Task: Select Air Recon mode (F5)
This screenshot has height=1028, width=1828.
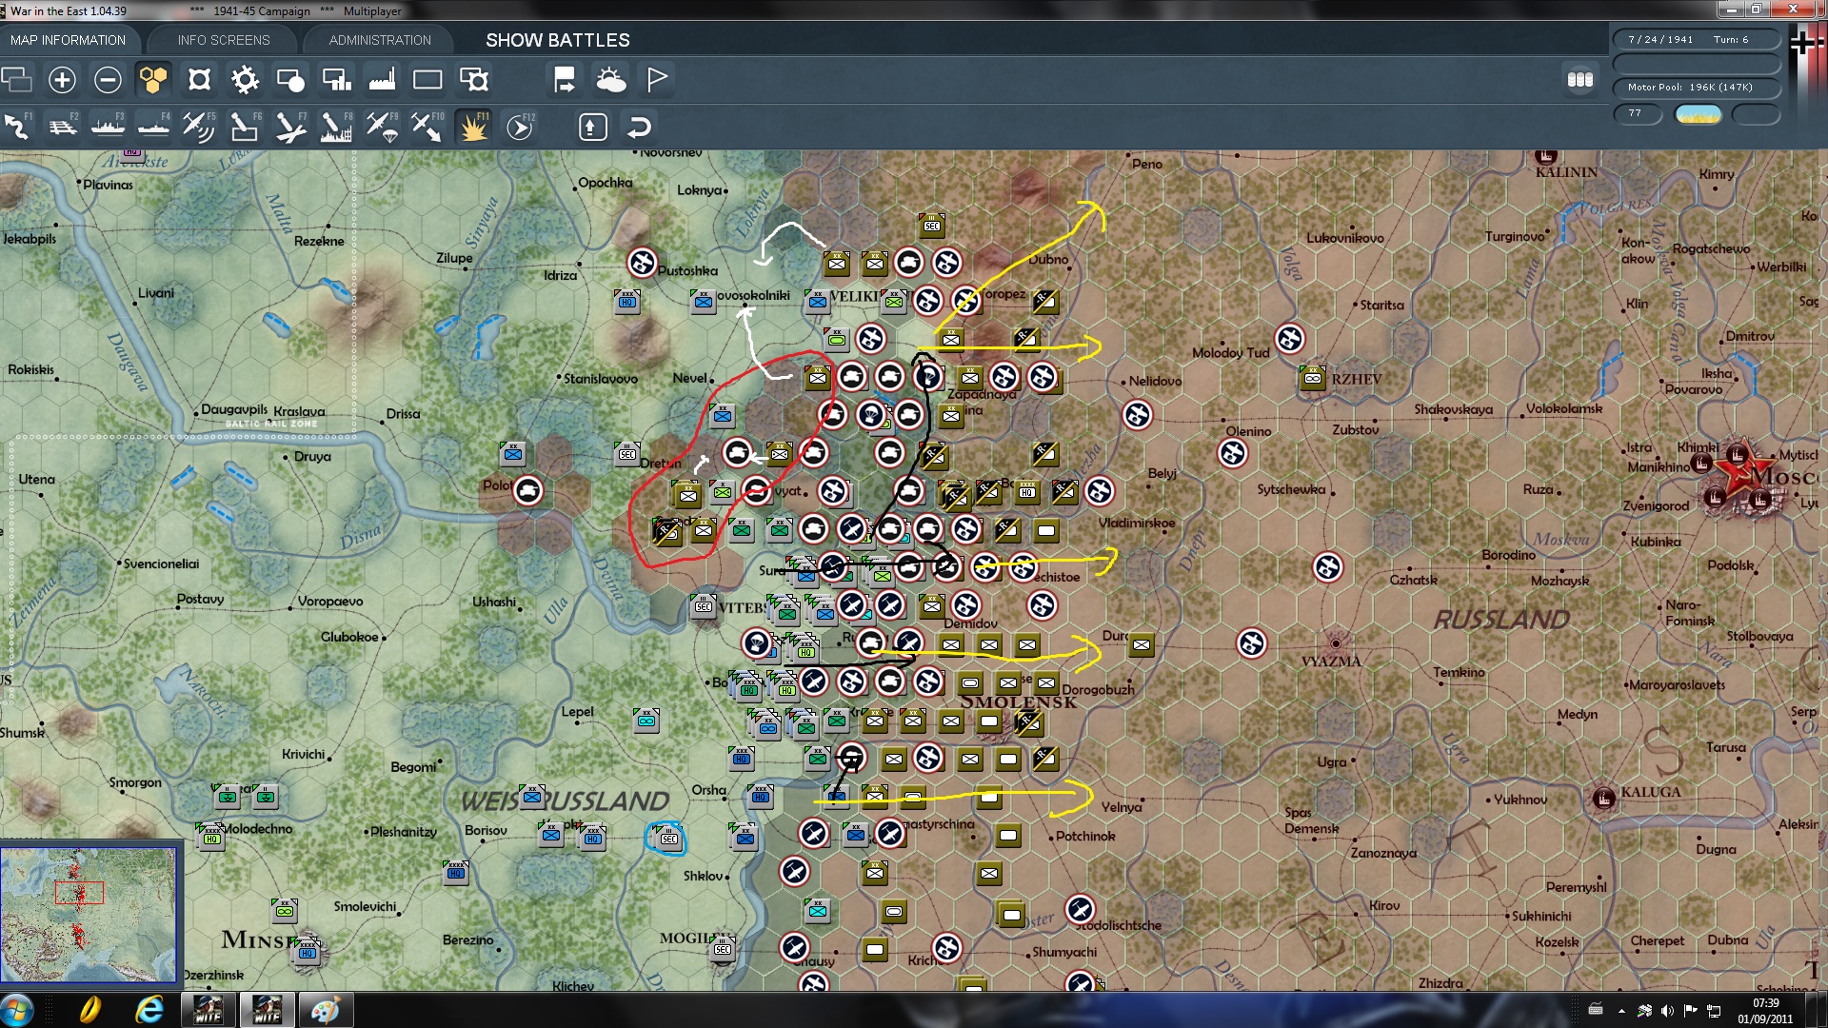Action: point(199,127)
